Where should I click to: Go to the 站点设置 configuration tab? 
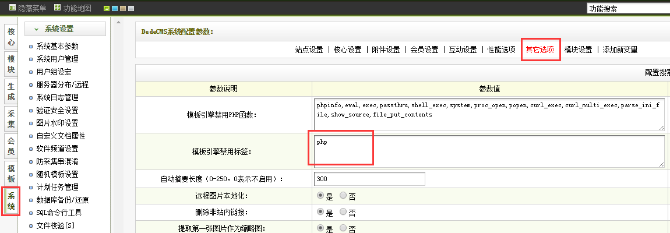(309, 50)
